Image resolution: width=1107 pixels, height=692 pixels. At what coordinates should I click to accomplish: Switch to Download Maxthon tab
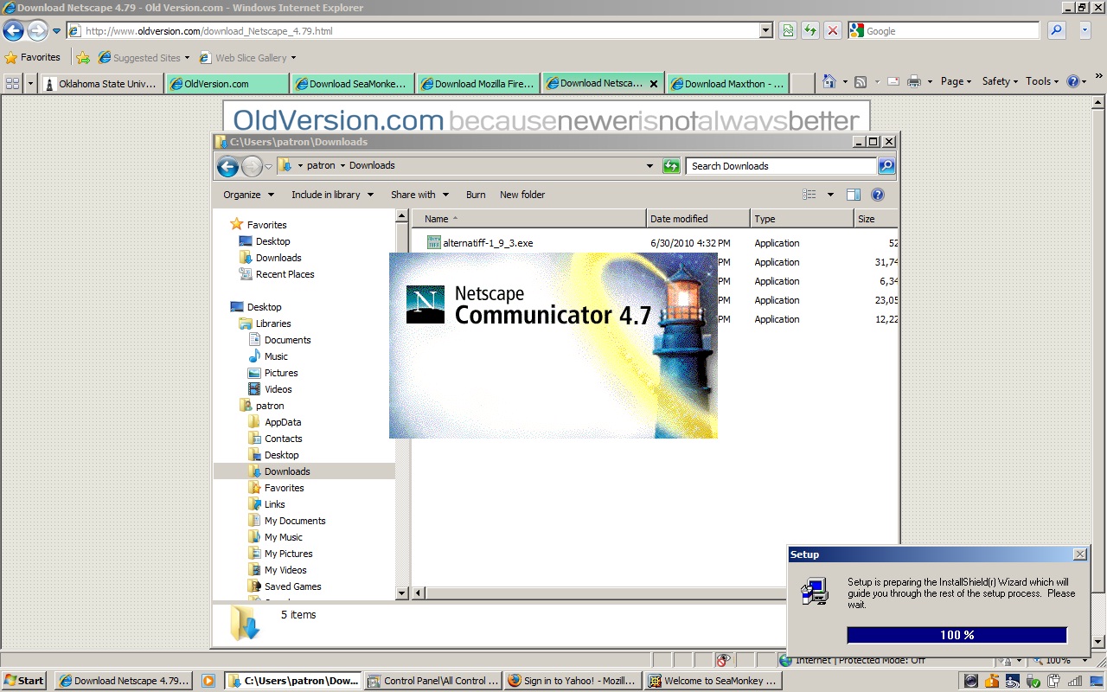click(x=727, y=84)
